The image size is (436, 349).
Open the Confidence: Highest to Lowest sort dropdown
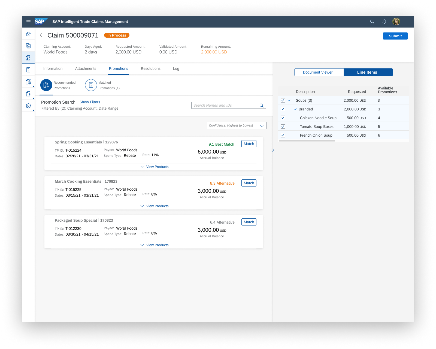[237, 125]
